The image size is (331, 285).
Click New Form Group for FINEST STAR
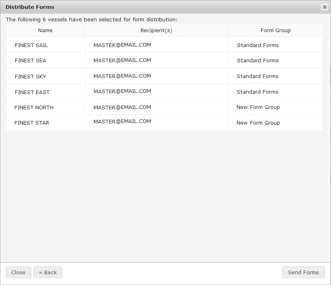[x=258, y=123]
